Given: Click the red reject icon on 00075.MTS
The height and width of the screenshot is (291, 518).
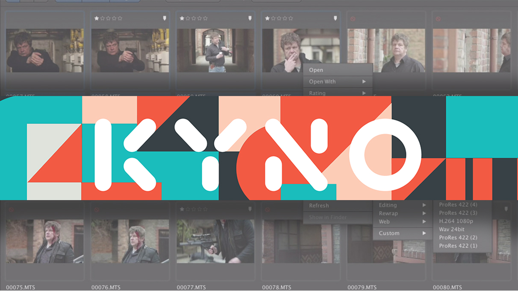Looking at the screenshot, I should click(11, 210).
